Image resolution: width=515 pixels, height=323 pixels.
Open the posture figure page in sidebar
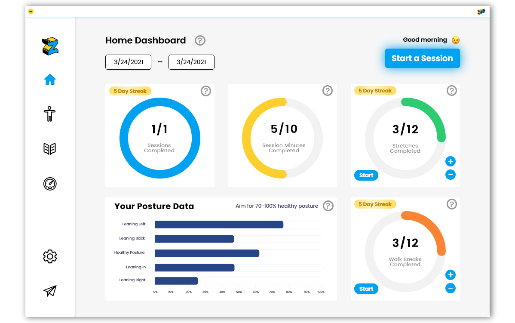tap(49, 114)
